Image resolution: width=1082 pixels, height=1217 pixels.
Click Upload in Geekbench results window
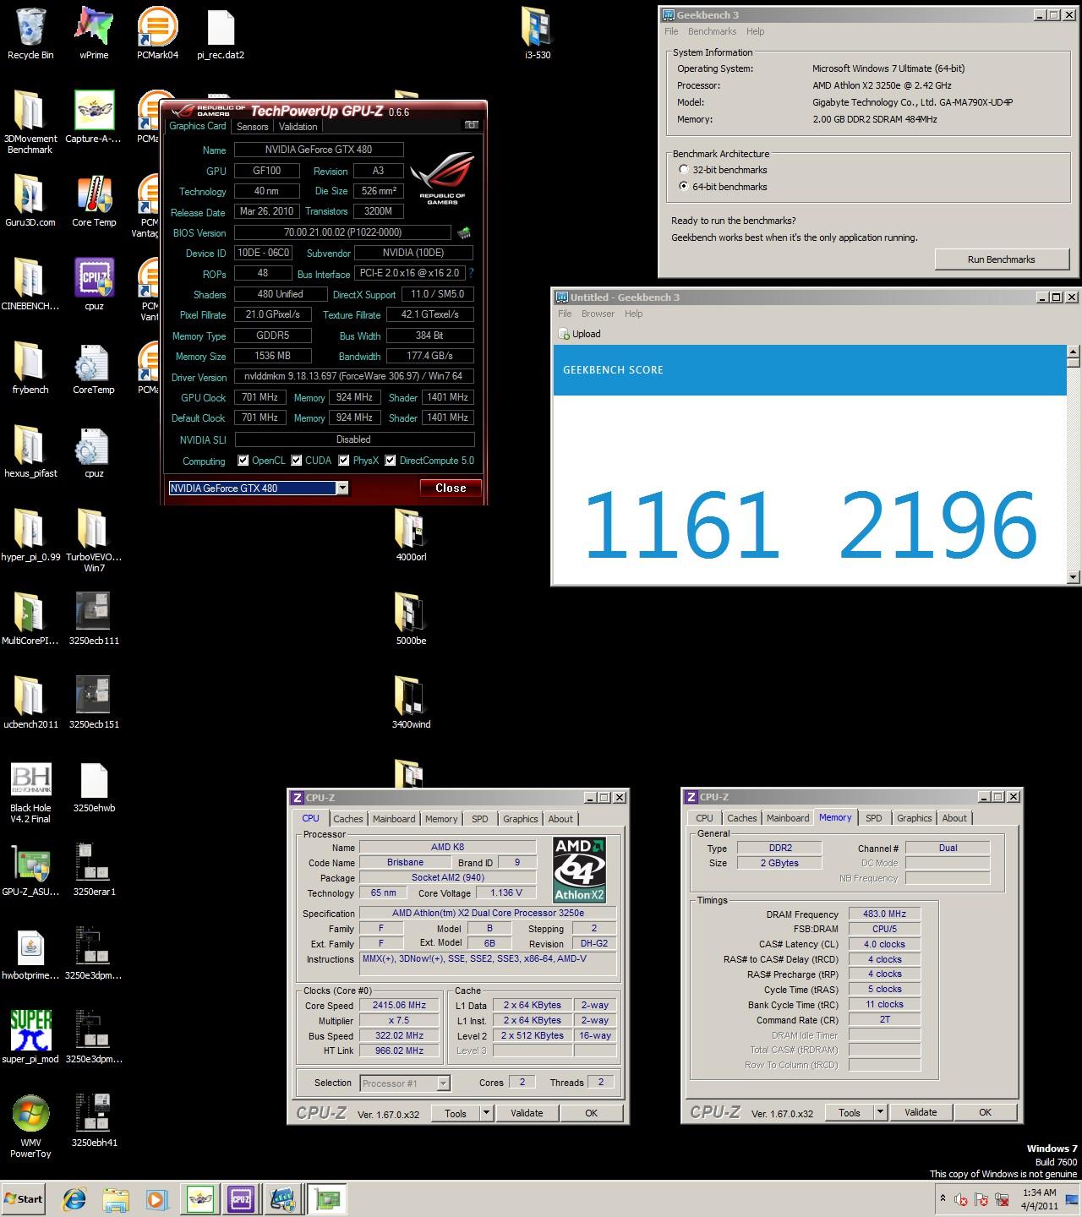pyautogui.click(x=580, y=334)
